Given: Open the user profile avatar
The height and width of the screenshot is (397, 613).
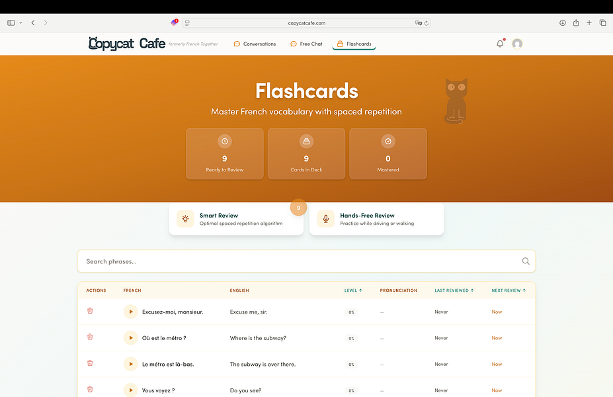Looking at the screenshot, I should click(517, 44).
